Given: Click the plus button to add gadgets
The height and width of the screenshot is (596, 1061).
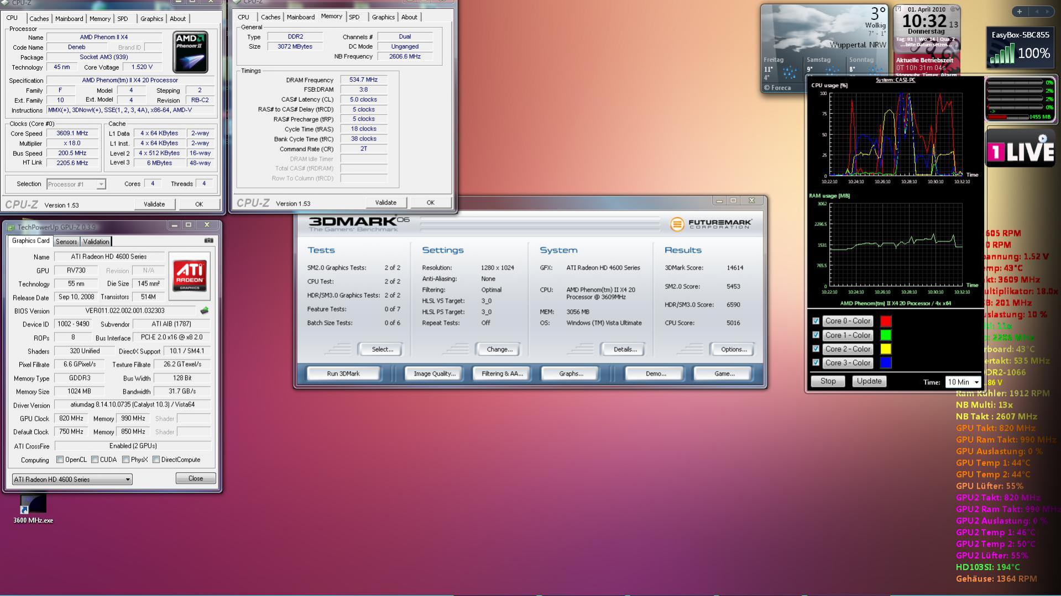Looking at the screenshot, I should 1020,12.
